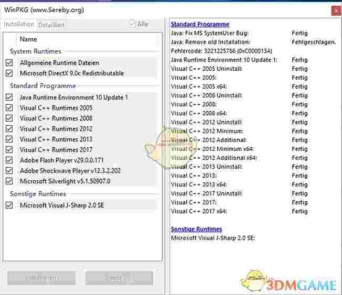
Task: Uncheck Visual C++ Runtimes 2017
Action: 9,149
